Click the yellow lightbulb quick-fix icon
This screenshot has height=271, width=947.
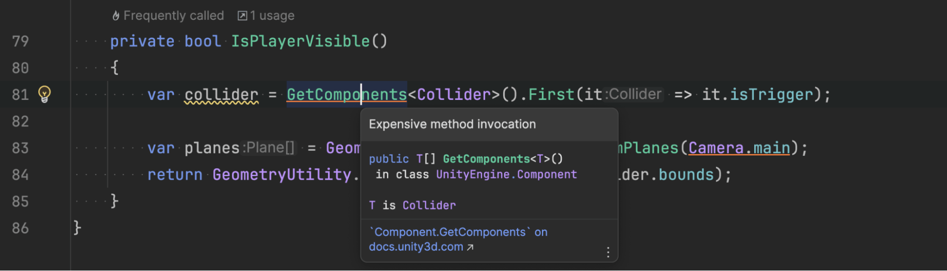pyautogui.click(x=45, y=94)
